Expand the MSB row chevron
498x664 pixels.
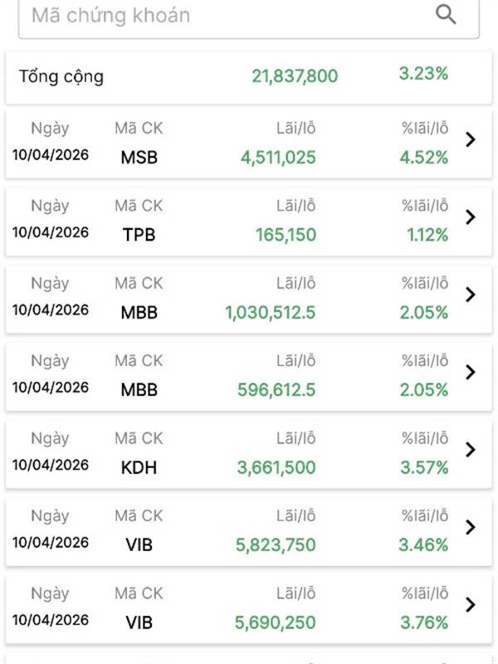pyautogui.click(x=471, y=139)
